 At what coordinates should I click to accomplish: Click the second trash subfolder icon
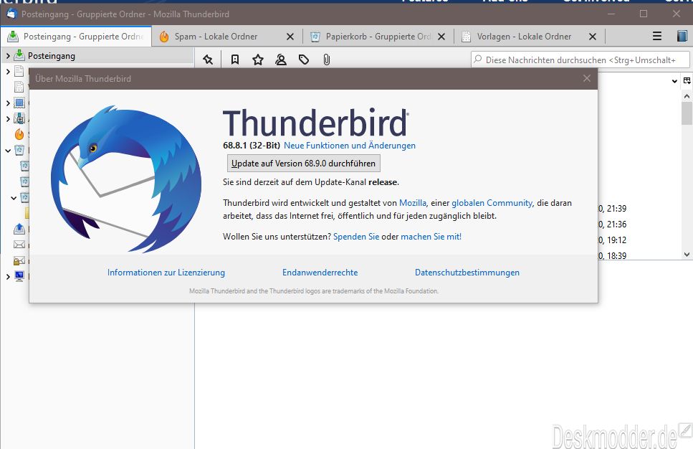[25, 181]
